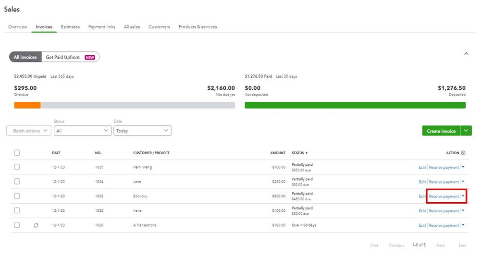Go to the Next page link
The height and width of the screenshot is (270, 480).
(x=441, y=245)
